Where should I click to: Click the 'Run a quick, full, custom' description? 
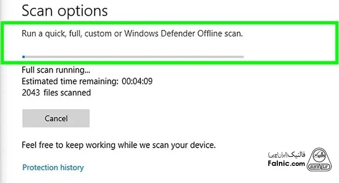(132, 34)
